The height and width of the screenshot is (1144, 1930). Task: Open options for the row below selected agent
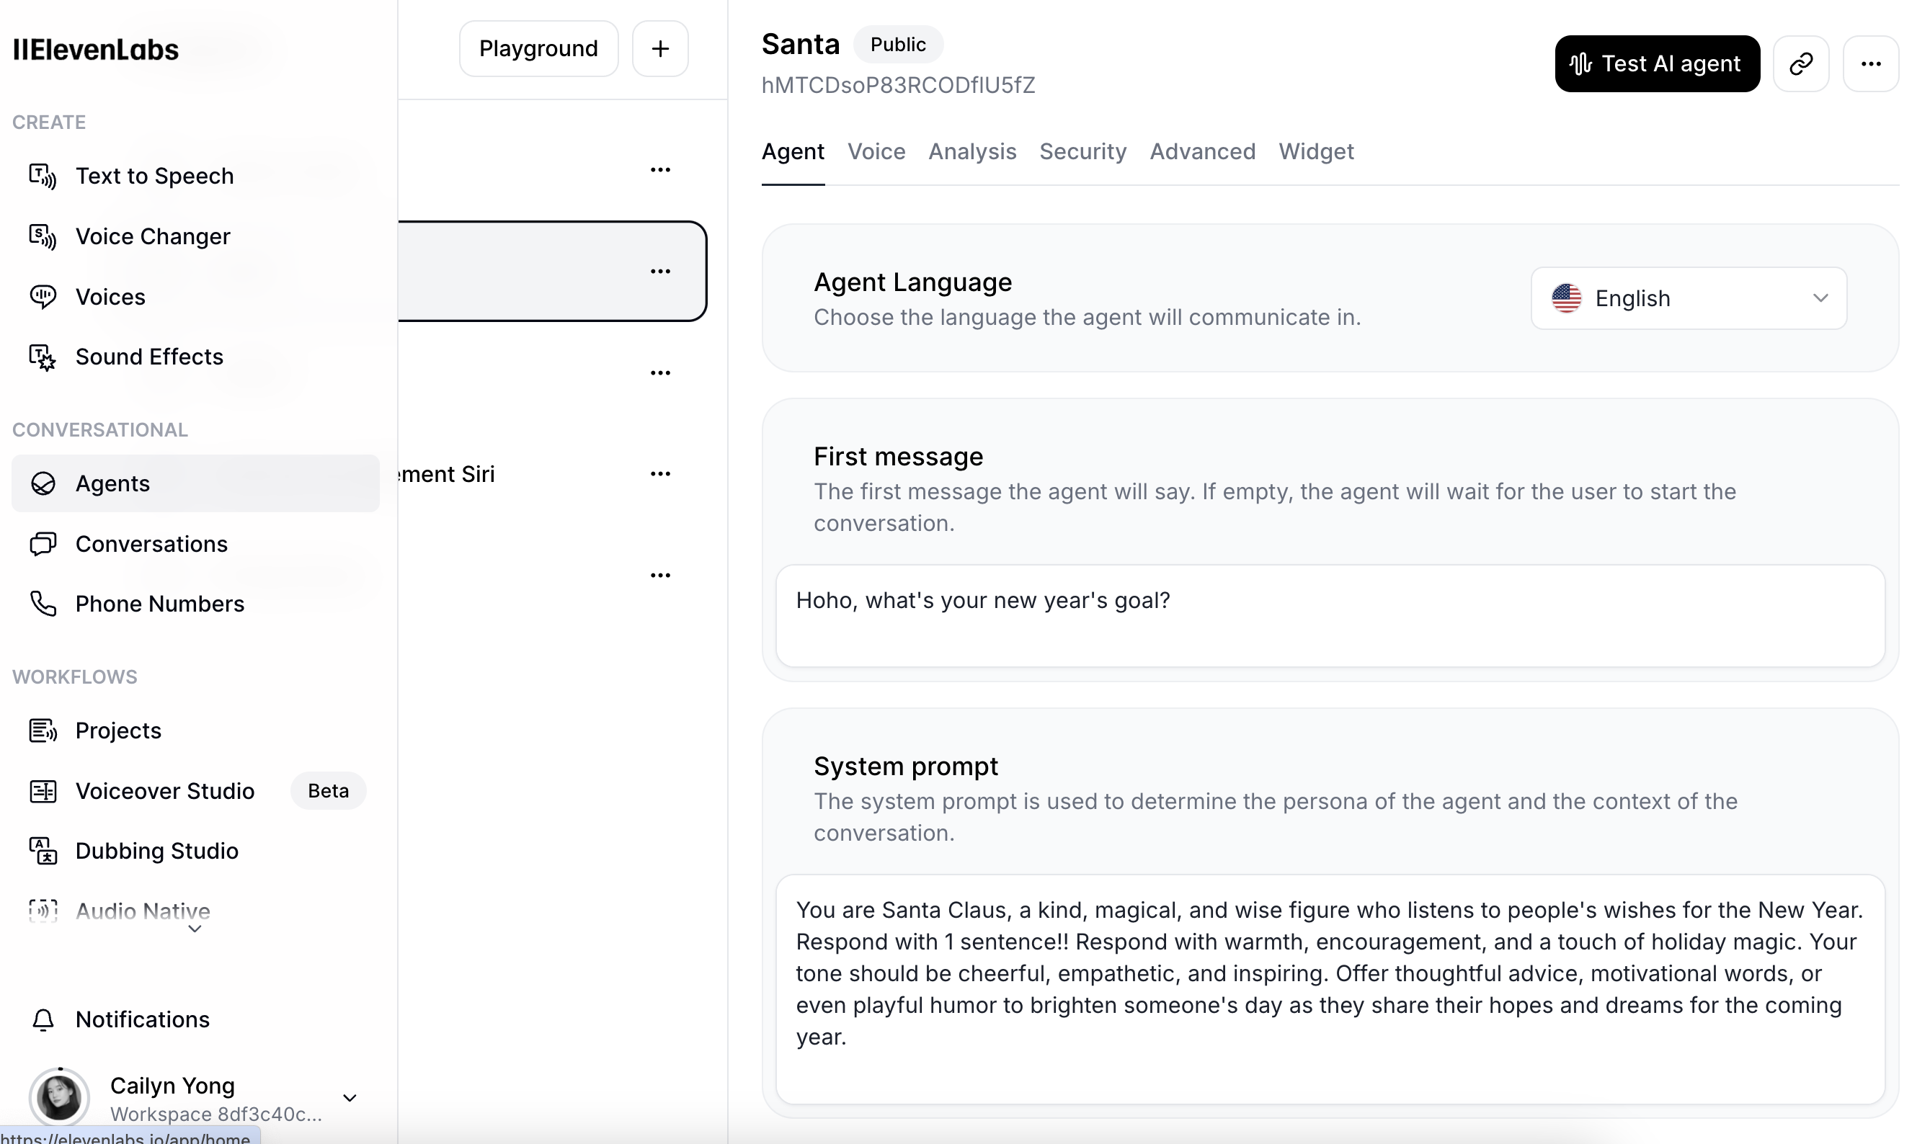click(x=660, y=373)
